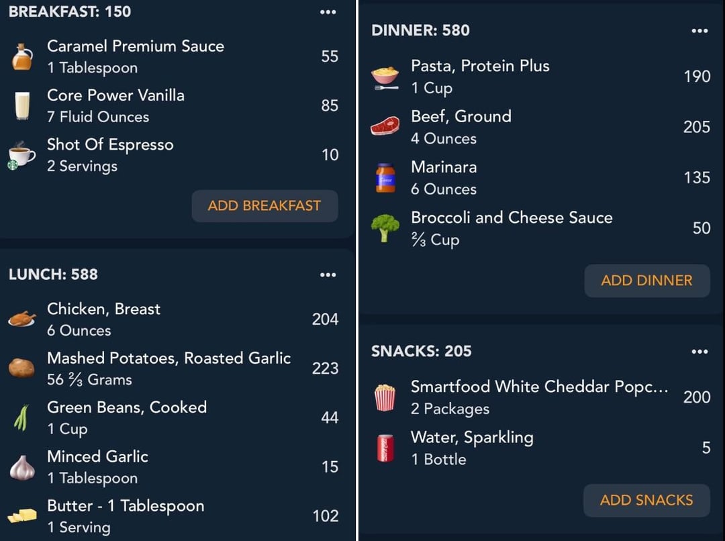Click the espresso coffee cup icon
The width and height of the screenshot is (725, 541).
tap(21, 155)
